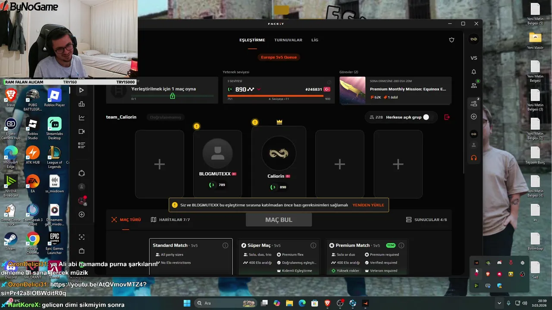Click the Europe 5v5 Queue pill
Viewport: 552px width, 310px height.
pyautogui.click(x=279, y=57)
